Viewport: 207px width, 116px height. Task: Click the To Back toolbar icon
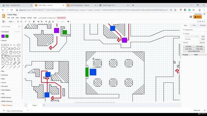(x=42, y=22)
